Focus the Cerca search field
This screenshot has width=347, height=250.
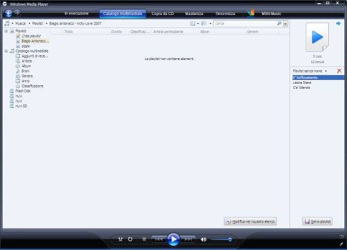(245, 24)
